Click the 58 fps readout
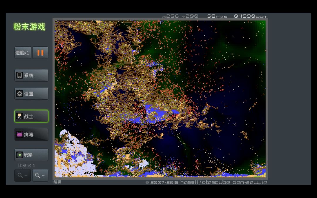Image resolution: width=317 pixels, height=198 pixels. point(217,16)
